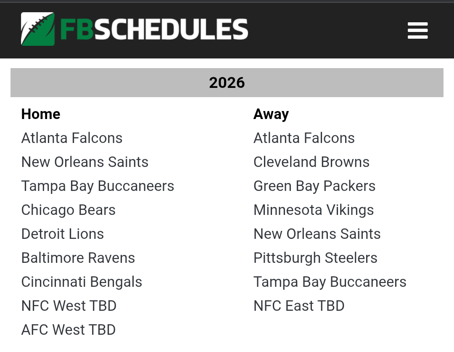Open Green Bay Packers schedule
Viewport: 454px width, 352px height.
314,186
